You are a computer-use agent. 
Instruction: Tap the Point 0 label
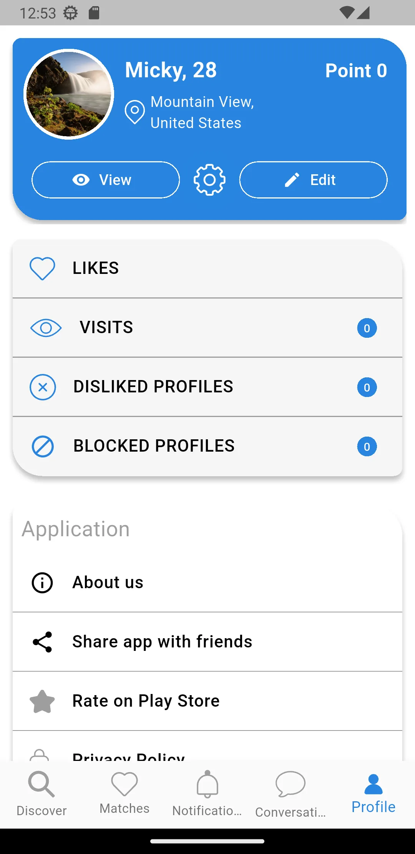coord(356,71)
